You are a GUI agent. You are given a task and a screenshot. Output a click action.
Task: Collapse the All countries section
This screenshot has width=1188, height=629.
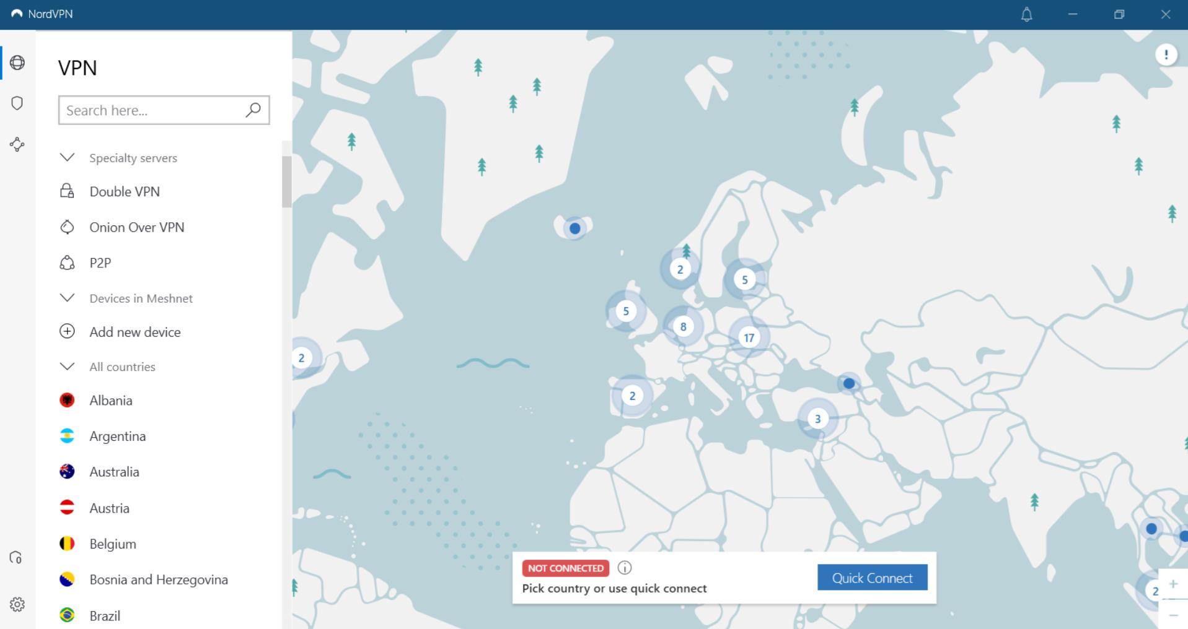(67, 366)
